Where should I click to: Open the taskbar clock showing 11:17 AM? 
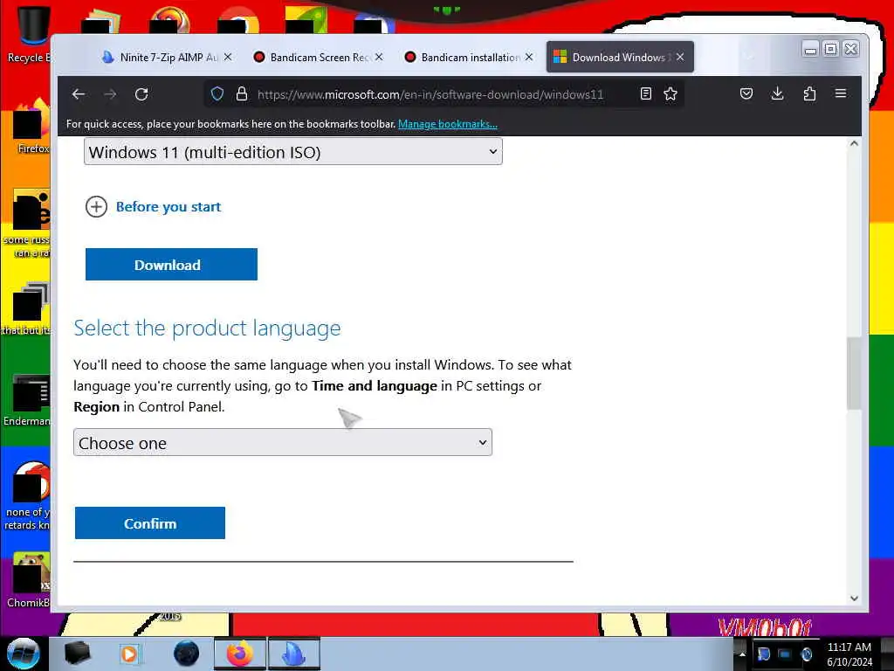click(x=849, y=654)
